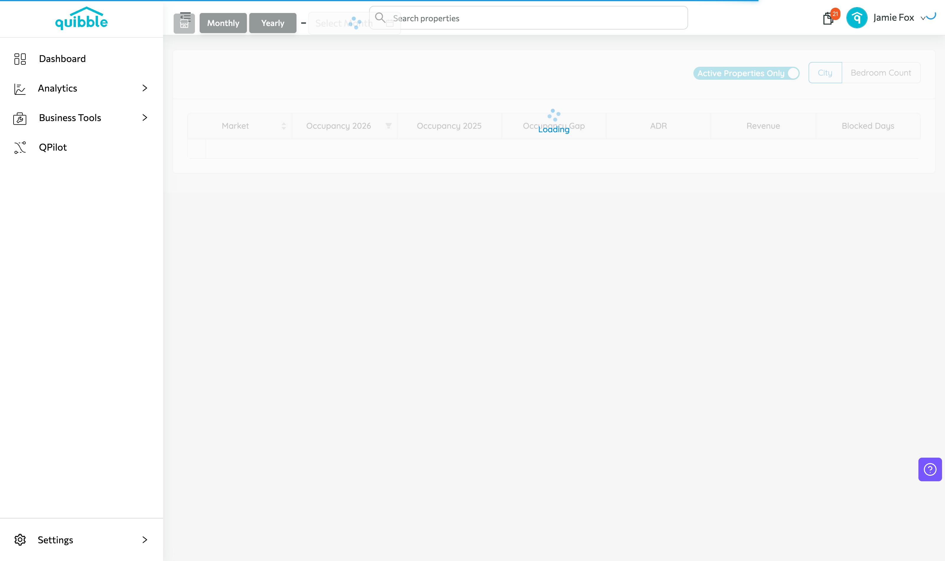This screenshot has height=561, width=945.
Task: Click the search magnifier icon
Action: pos(380,17)
